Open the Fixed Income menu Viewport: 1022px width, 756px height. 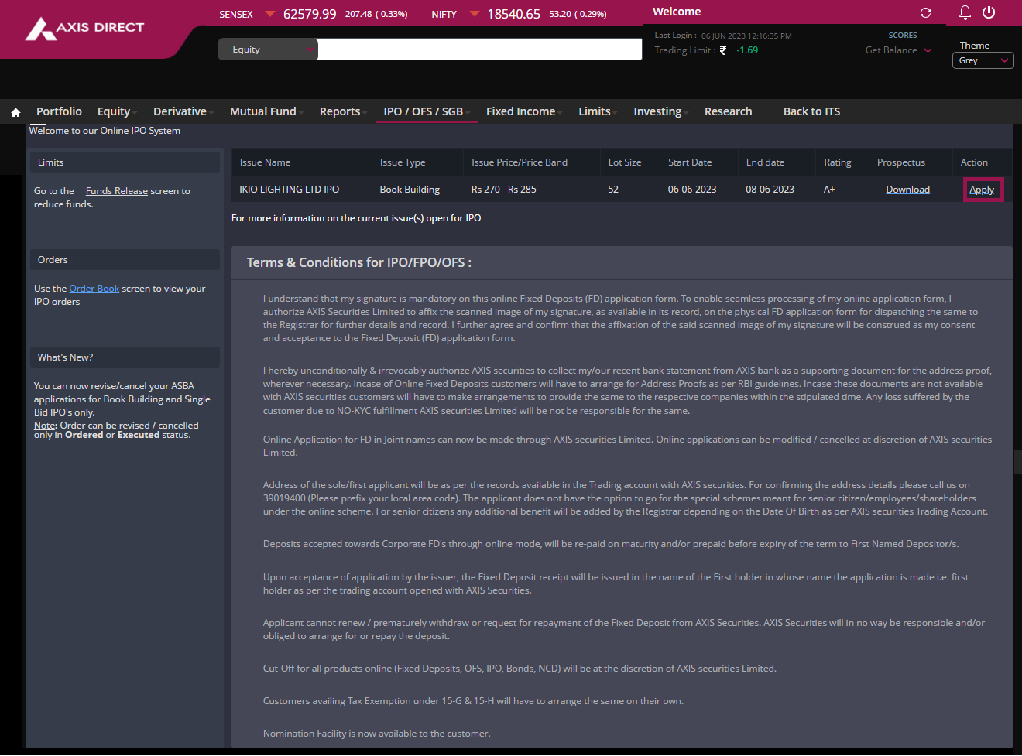coord(521,111)
